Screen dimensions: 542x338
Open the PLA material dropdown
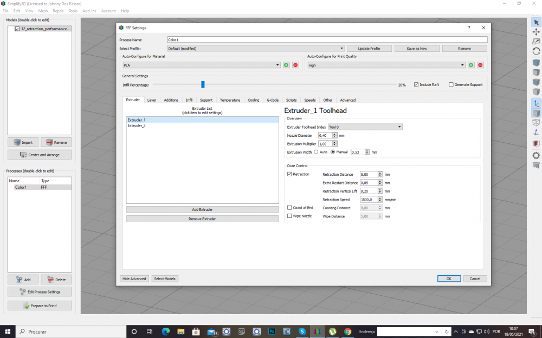click(x=202, y=65)
